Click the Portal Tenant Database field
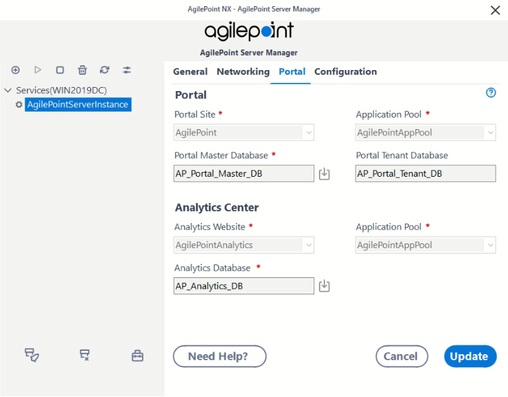The height and width of the screenshot is (397, 508). point(426,173)
